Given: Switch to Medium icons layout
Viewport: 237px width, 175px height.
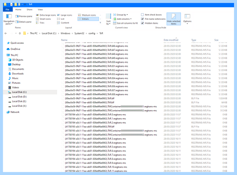Looking at the screenshot, I should 87,15.
